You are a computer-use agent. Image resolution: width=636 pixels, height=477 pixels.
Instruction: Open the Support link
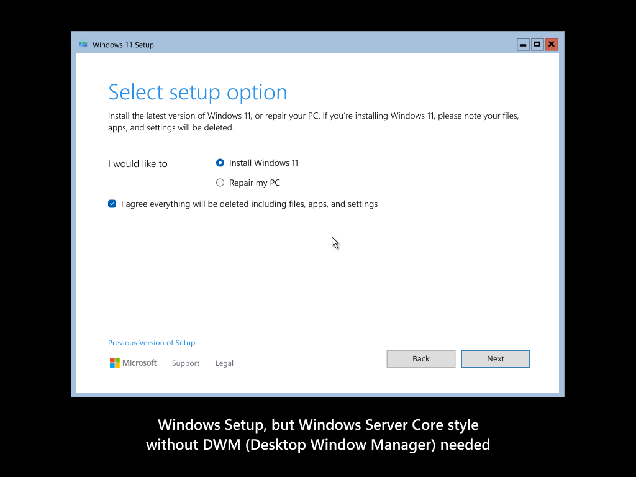[x=186, y=363]
